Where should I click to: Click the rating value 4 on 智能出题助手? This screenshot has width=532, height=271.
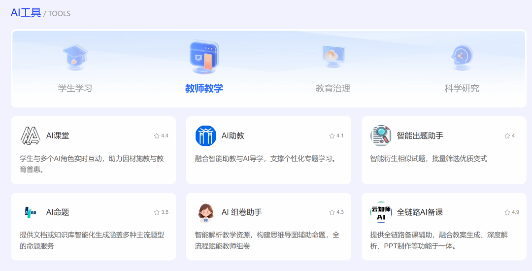[x=513, y=135]
